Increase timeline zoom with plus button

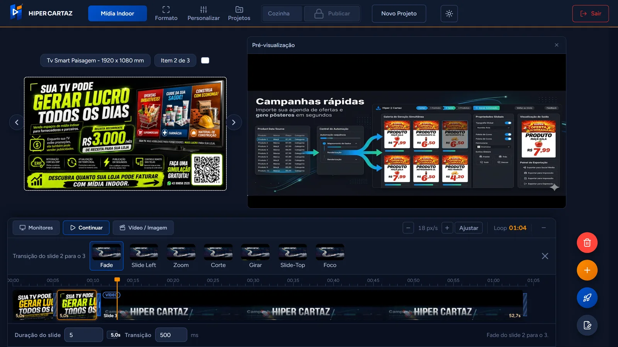[447, 228]
